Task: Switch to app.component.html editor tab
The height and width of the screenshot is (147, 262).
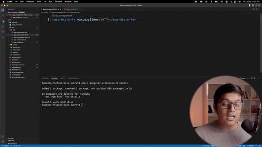Action: coord(51,9)
